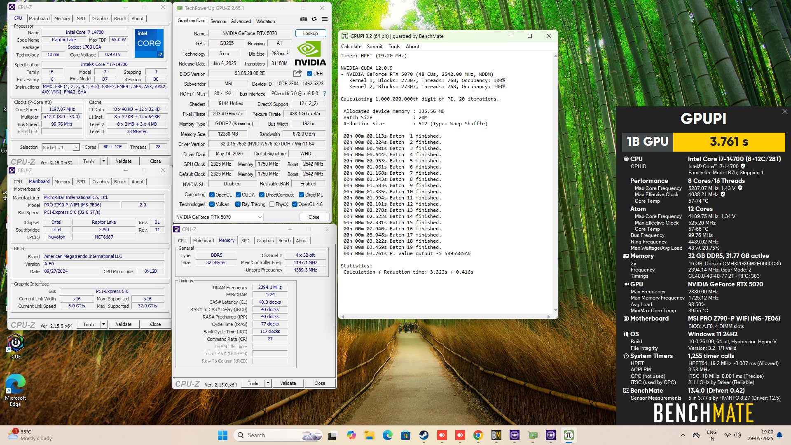Click 'Intel Core i7 14700' name in CPU-Z
This screenshot has height=445, width=791.
click(x=84, y=32)
